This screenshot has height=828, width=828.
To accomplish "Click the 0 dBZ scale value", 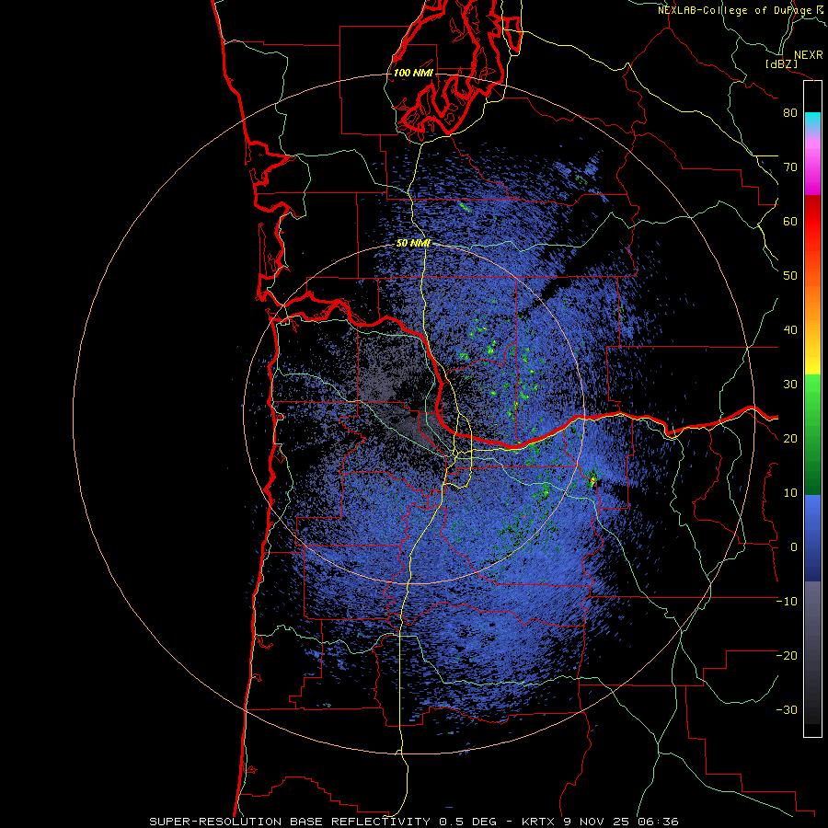I will pos(794,547).
